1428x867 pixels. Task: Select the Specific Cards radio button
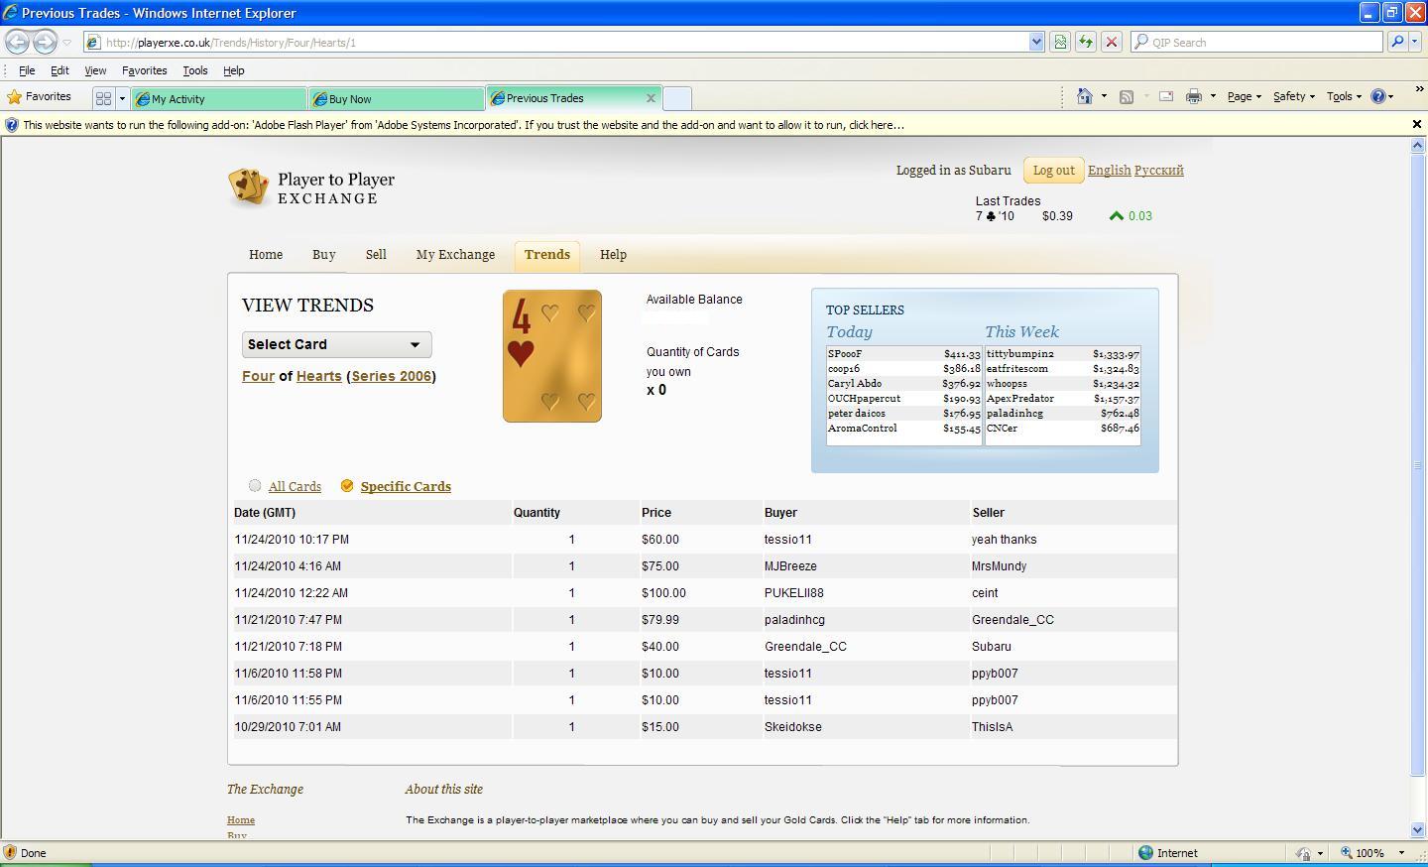click(347, 485)
